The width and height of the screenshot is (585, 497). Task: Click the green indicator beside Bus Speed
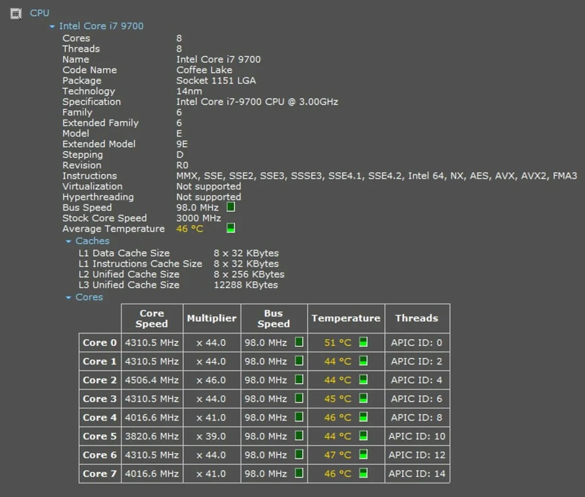pyautogui.click(x=230, y=207)
